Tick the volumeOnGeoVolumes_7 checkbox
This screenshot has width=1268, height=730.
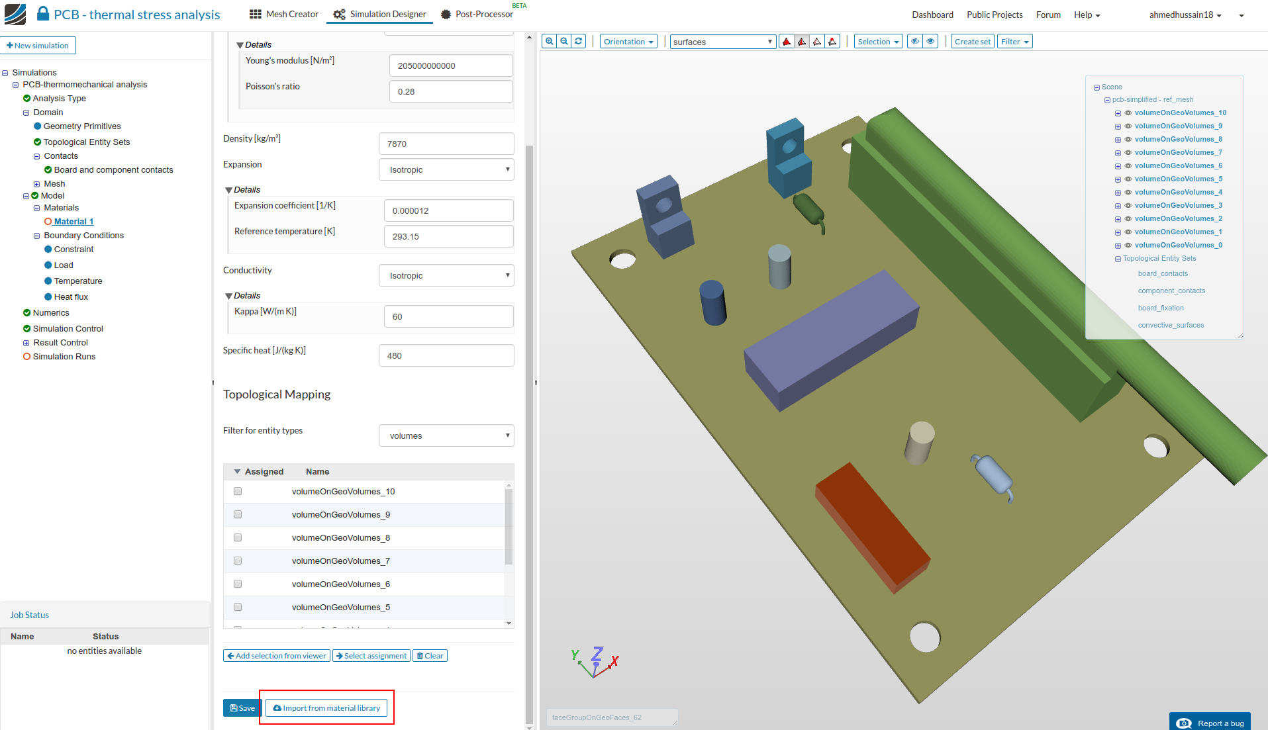click(238, 561)
